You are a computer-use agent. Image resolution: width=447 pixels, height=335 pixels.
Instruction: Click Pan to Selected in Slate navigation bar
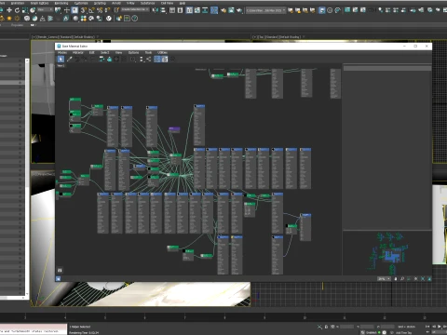(429, 279)
